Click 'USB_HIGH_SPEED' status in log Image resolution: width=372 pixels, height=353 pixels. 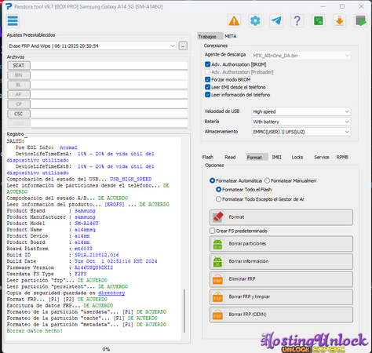click(x=130, y=180)
